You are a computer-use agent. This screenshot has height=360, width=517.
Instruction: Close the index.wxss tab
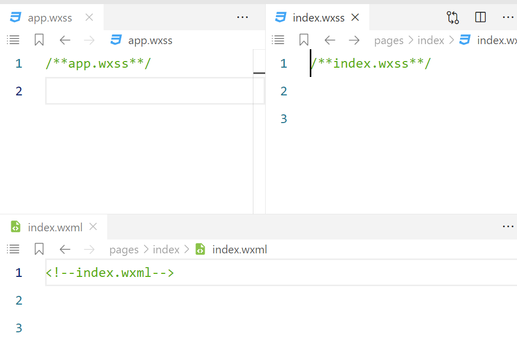355,17
